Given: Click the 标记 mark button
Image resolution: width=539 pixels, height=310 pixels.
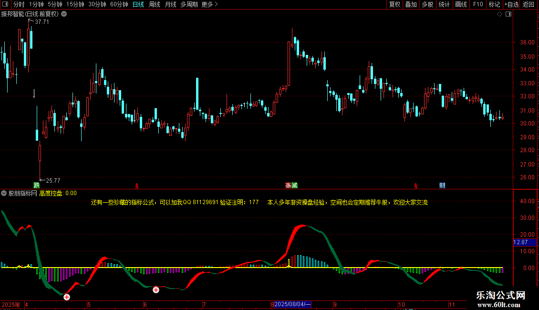Looking at the screenshot, I should (494, 4).
